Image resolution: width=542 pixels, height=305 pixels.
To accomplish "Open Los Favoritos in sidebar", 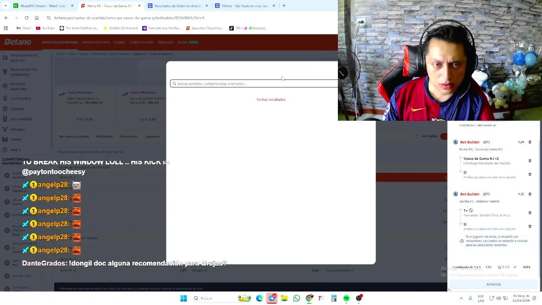I will point(20,98).
